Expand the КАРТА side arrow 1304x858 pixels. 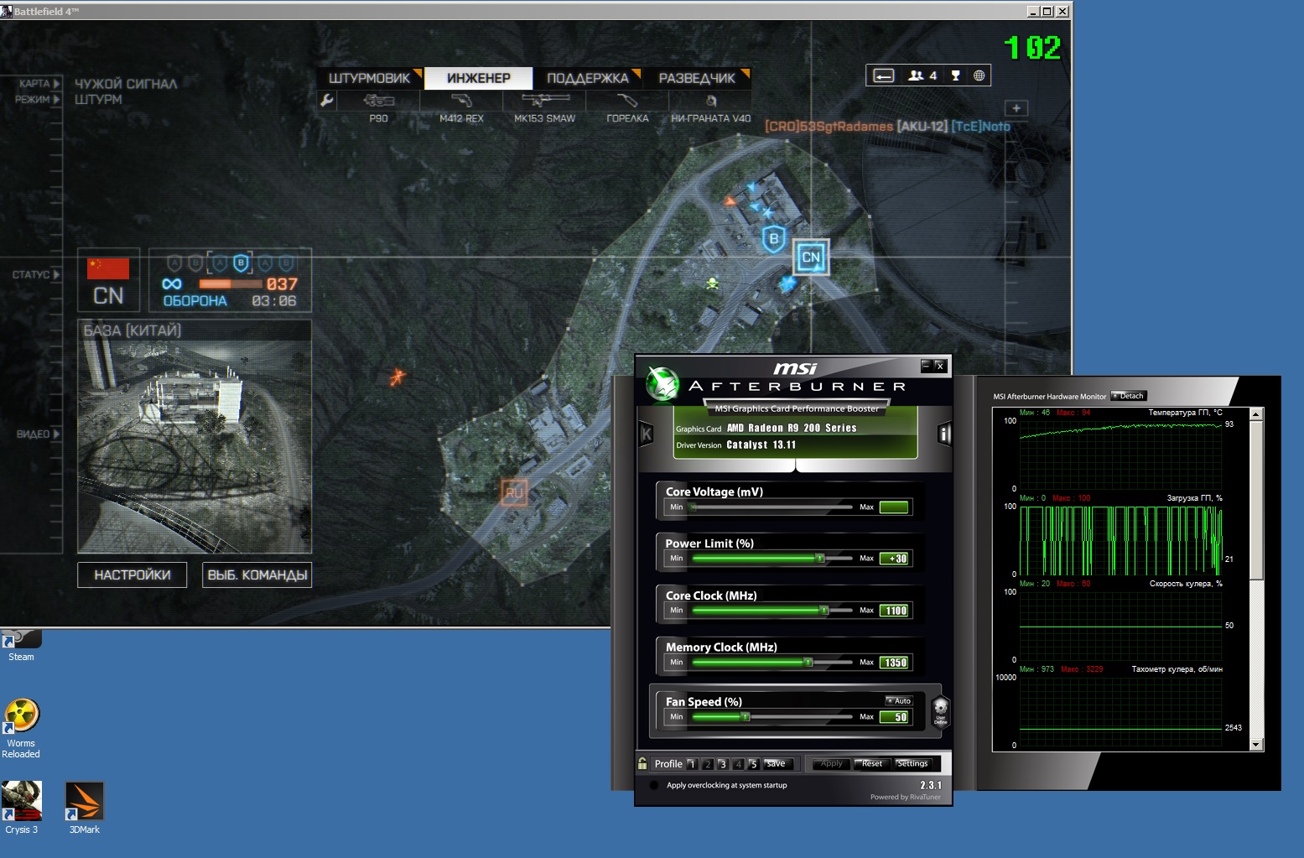tap(56, 83)
